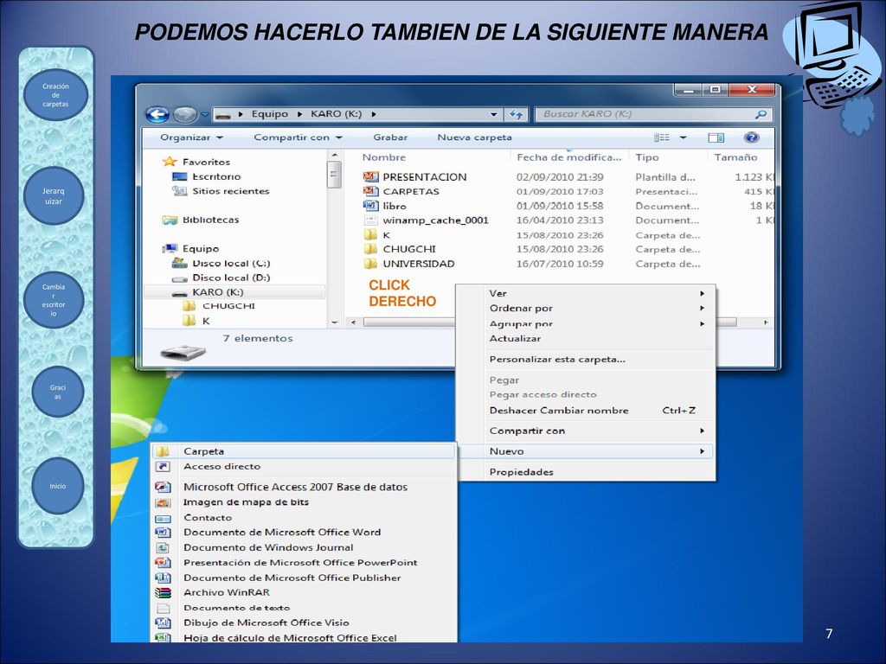Click the Inicio slide button
Viewport: 886px width, 664px height.
pyautogui.click(x=58, y=486)
